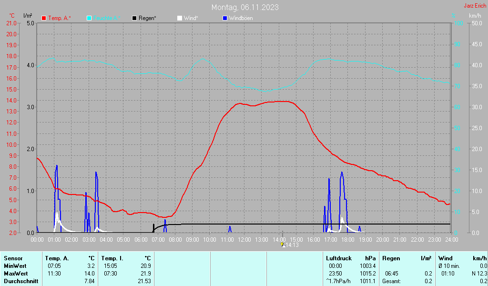Select the Windböen legend label

(241, 18)
